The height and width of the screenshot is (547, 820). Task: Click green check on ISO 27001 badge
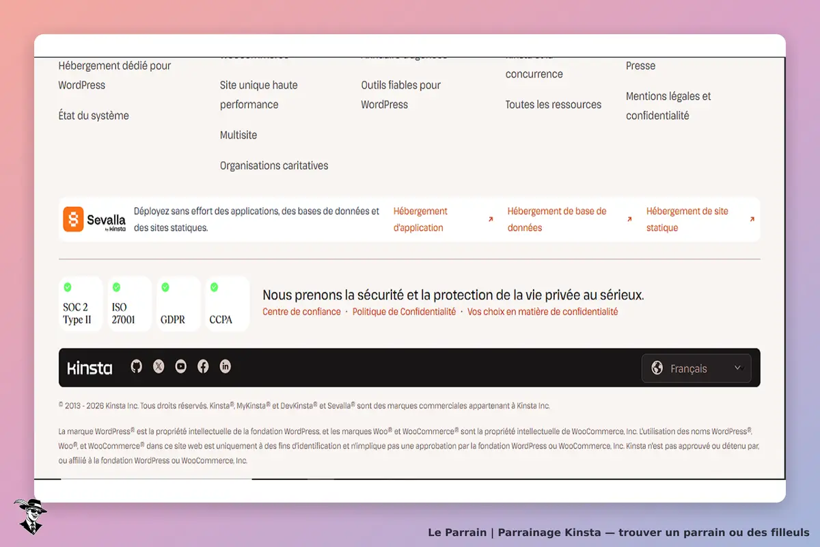[x=116, y=287]
